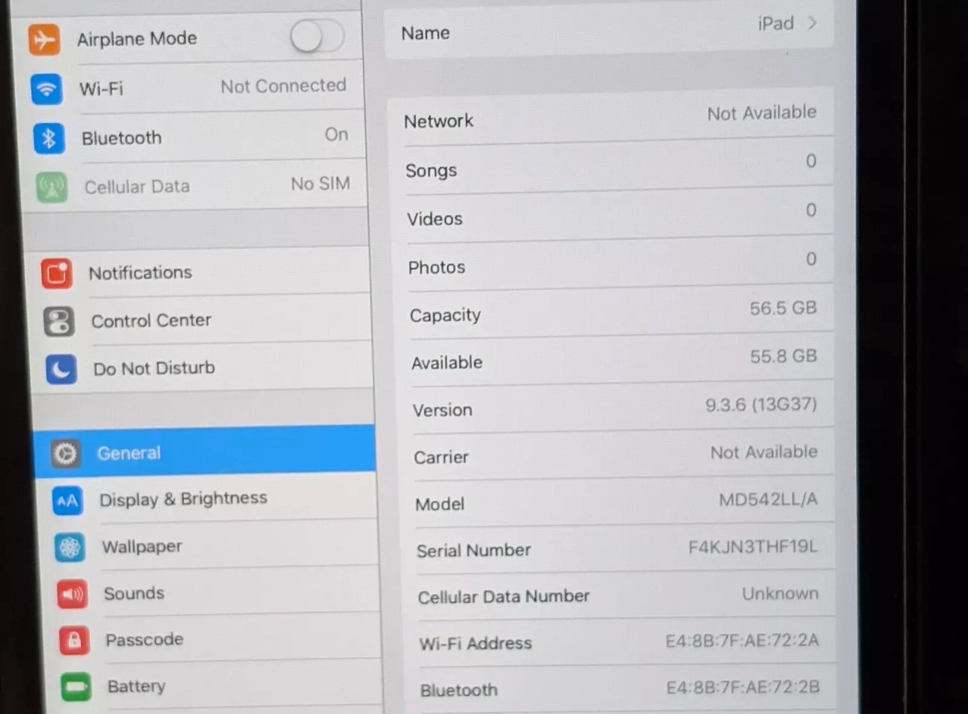
Task: Tap the Songs row label
Action: click(x=431, y=171)
